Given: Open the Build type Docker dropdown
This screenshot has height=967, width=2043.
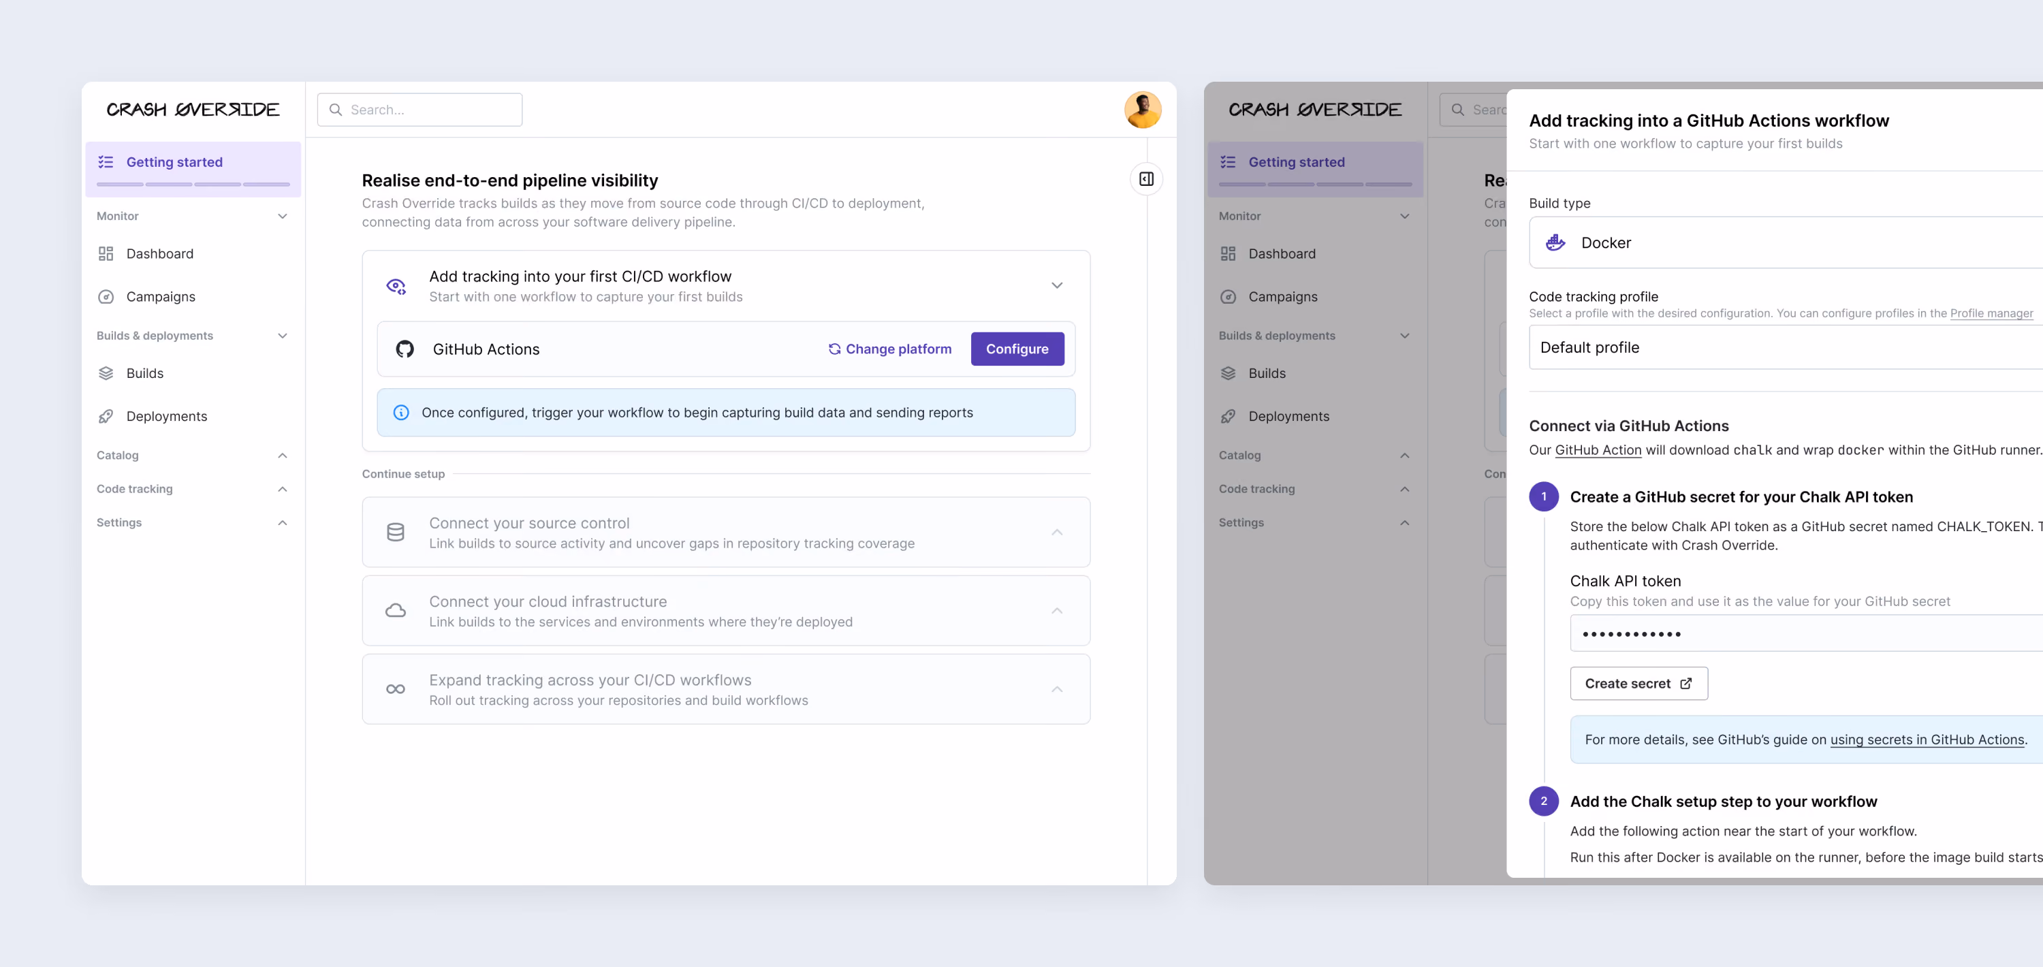Looking at the screenshot, I should 1786,242.
